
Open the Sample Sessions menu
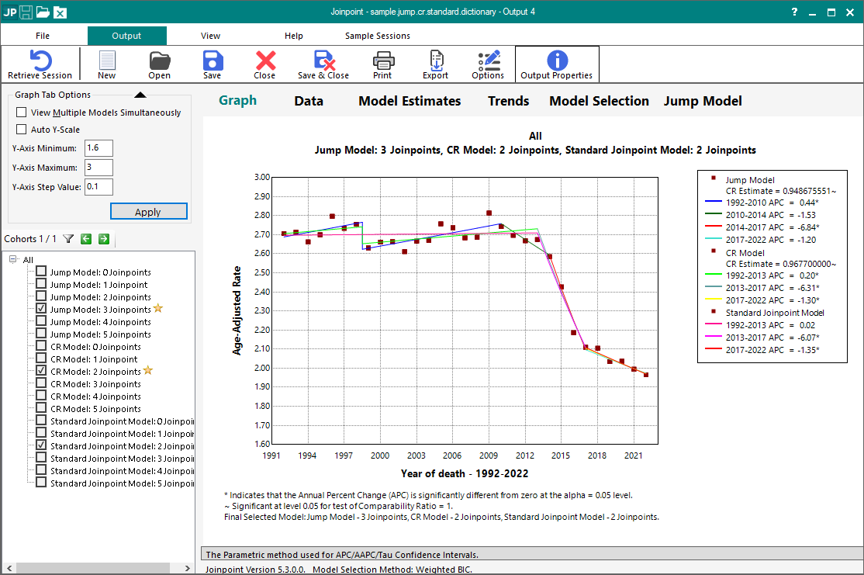tap(377, 36)
